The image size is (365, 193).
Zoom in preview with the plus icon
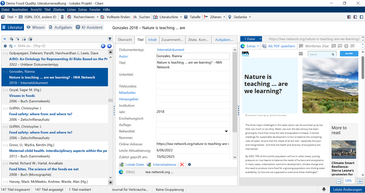(360, 181)
